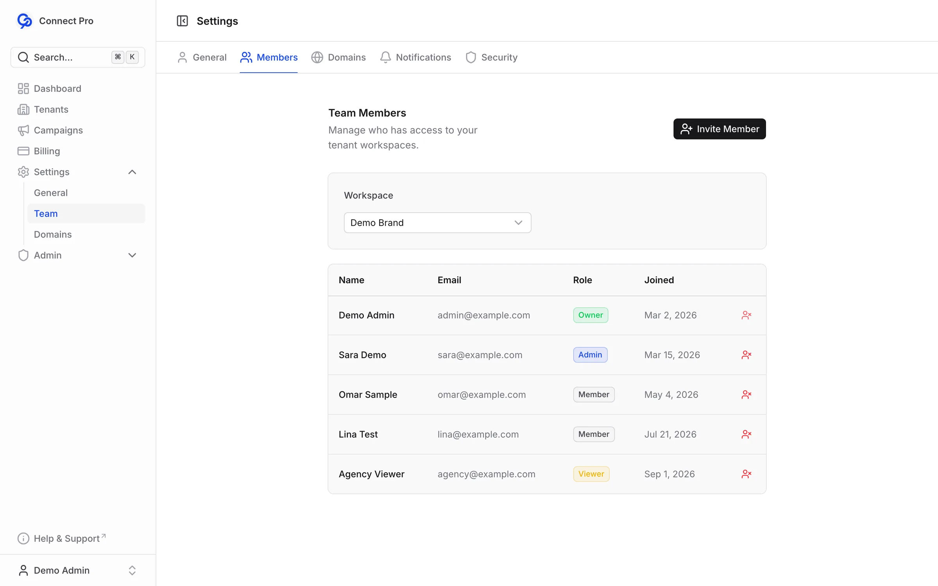Click Lina Test's Member role badge
The image size is (938, 586).
click(x=594, y=434)
